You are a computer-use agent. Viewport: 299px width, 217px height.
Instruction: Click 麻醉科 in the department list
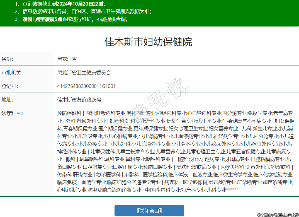(132, 175)
